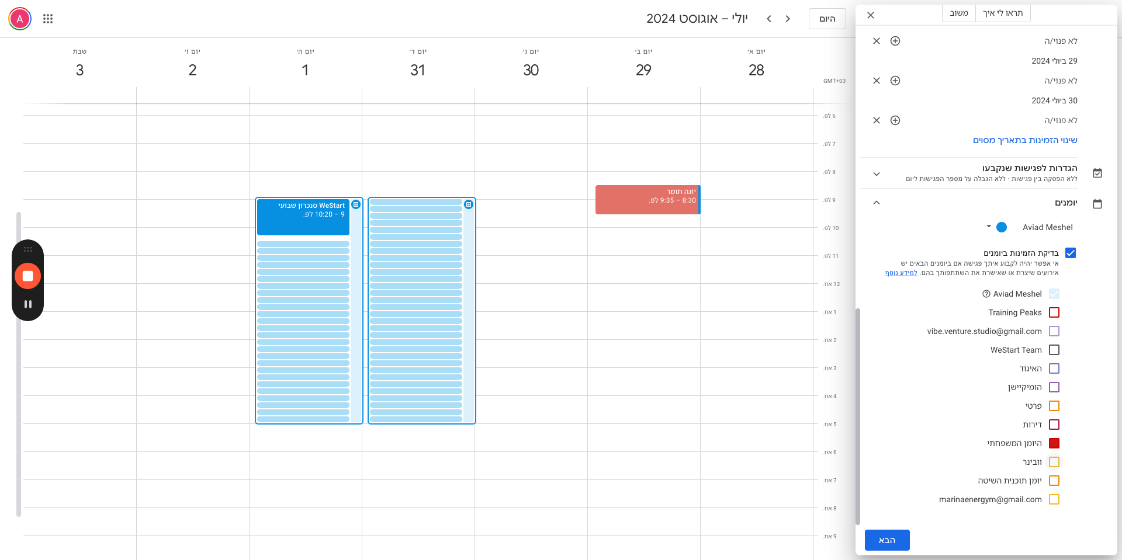Click the appointment slot icon on day 31 block
This screenshot has height=560, width=1122.
(469, 204)
